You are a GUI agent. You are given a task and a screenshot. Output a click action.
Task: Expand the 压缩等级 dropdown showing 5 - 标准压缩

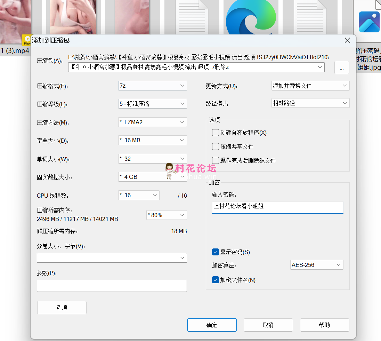[x=152, y=104]
